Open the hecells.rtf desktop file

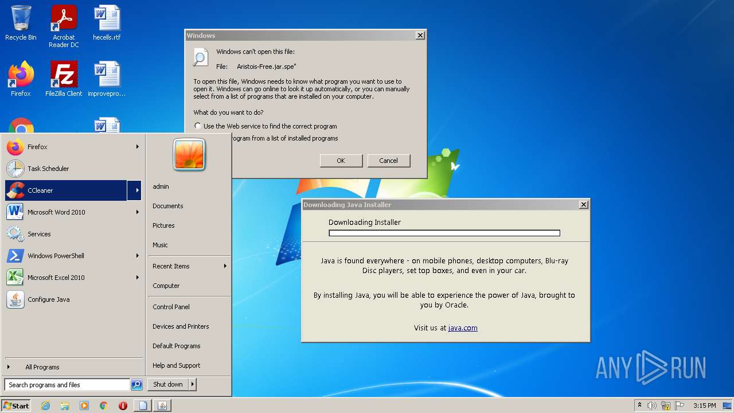[x=107, y=23]
